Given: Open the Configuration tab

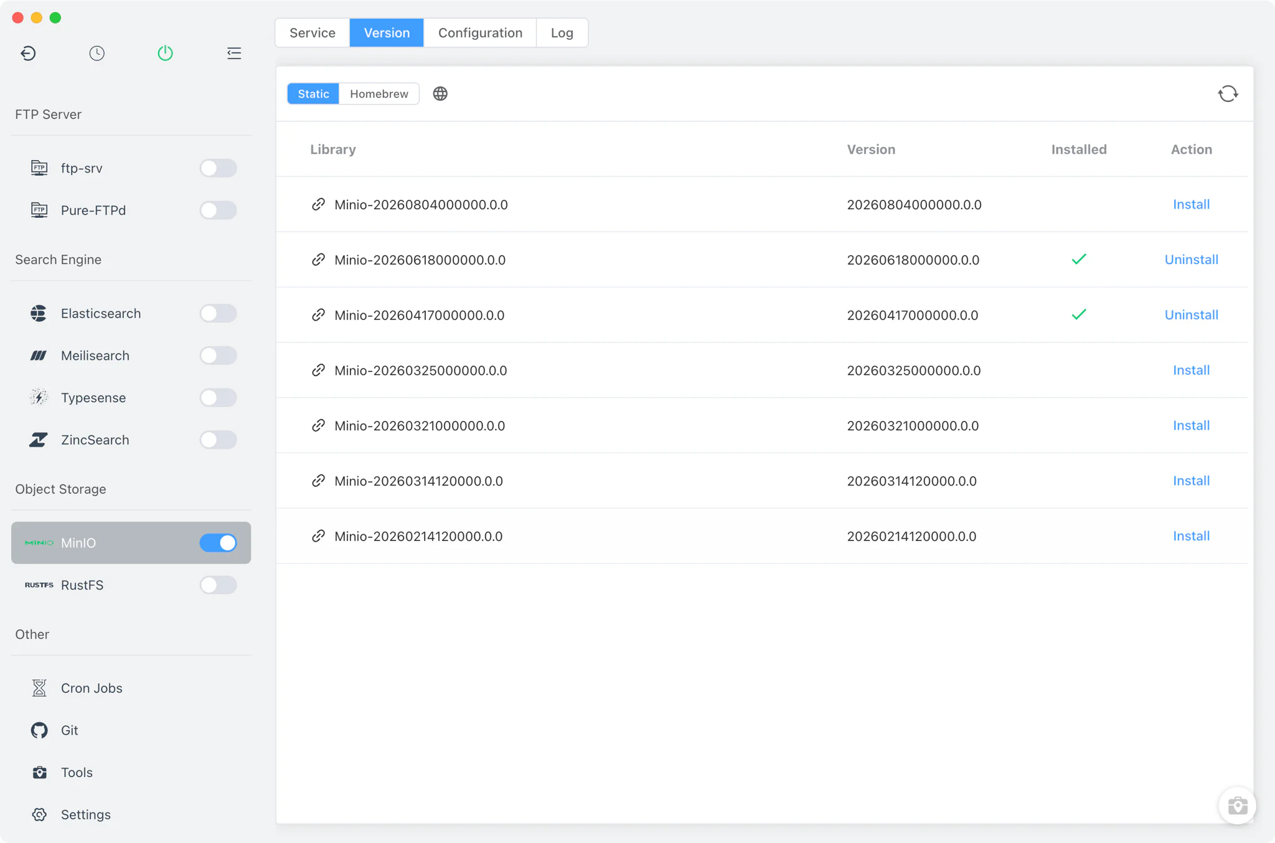Looking at the screenshot, I should (480, 33).
